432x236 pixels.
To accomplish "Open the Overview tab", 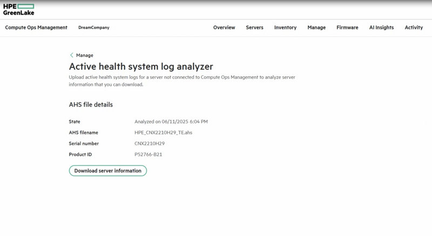I will 224,28.
